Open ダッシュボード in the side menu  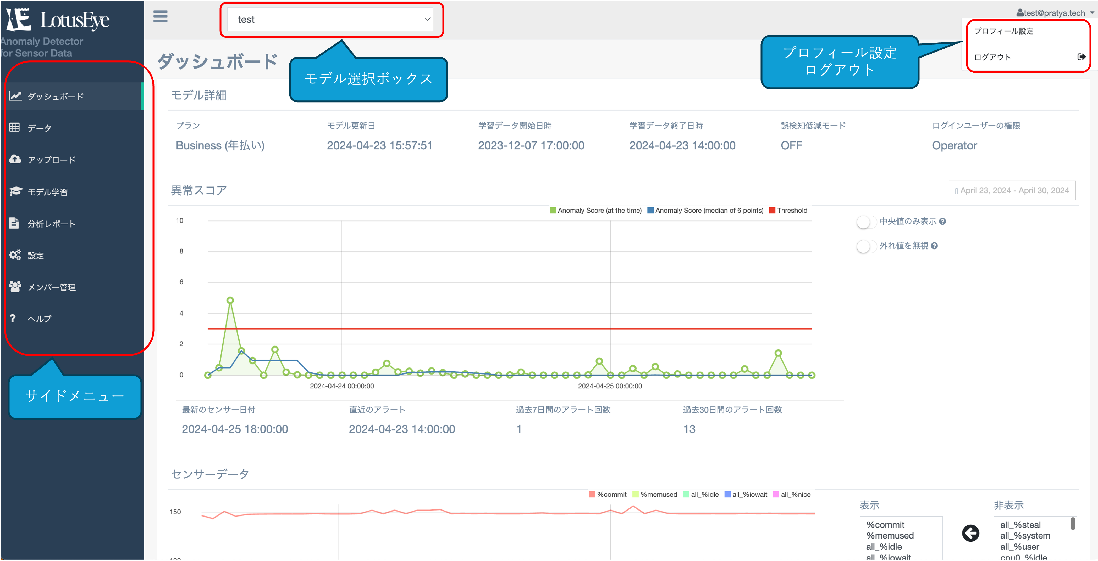[x=73, y=96]
